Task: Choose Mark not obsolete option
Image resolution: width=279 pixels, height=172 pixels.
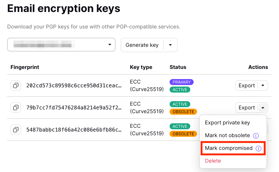Action: pos(227,135)
